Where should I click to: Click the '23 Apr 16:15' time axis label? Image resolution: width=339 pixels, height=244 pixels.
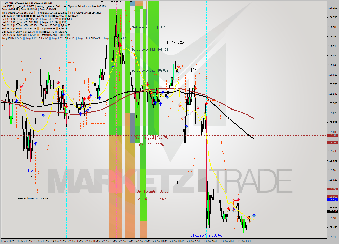[x=211, y=241]
